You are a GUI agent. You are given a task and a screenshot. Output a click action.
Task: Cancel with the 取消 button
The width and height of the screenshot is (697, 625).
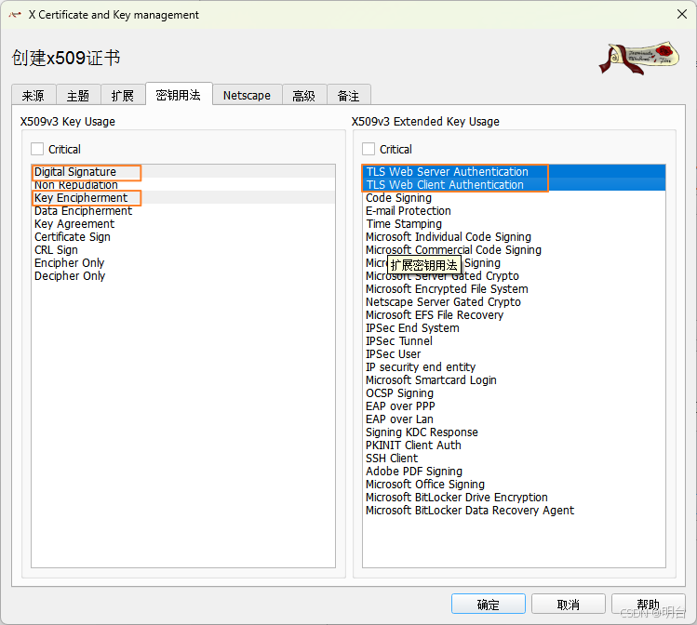(568, 604)
